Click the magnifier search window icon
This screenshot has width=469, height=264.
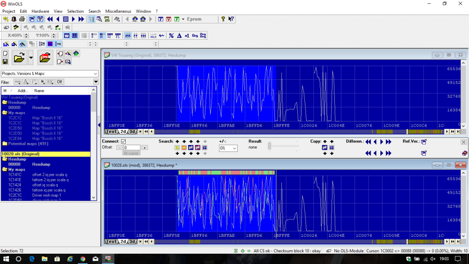[99, 19]
